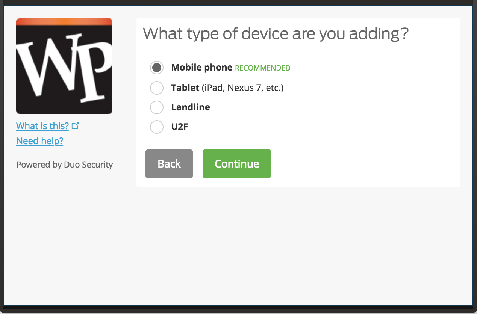The width and height of the screenshot is (477, 314).
Task: Open the 'What is this?' link
Action: click(x=42, y=126)
